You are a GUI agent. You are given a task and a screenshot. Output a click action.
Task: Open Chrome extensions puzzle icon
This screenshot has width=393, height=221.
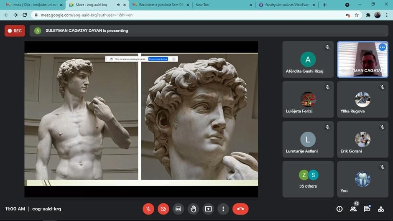pos(368,15)
